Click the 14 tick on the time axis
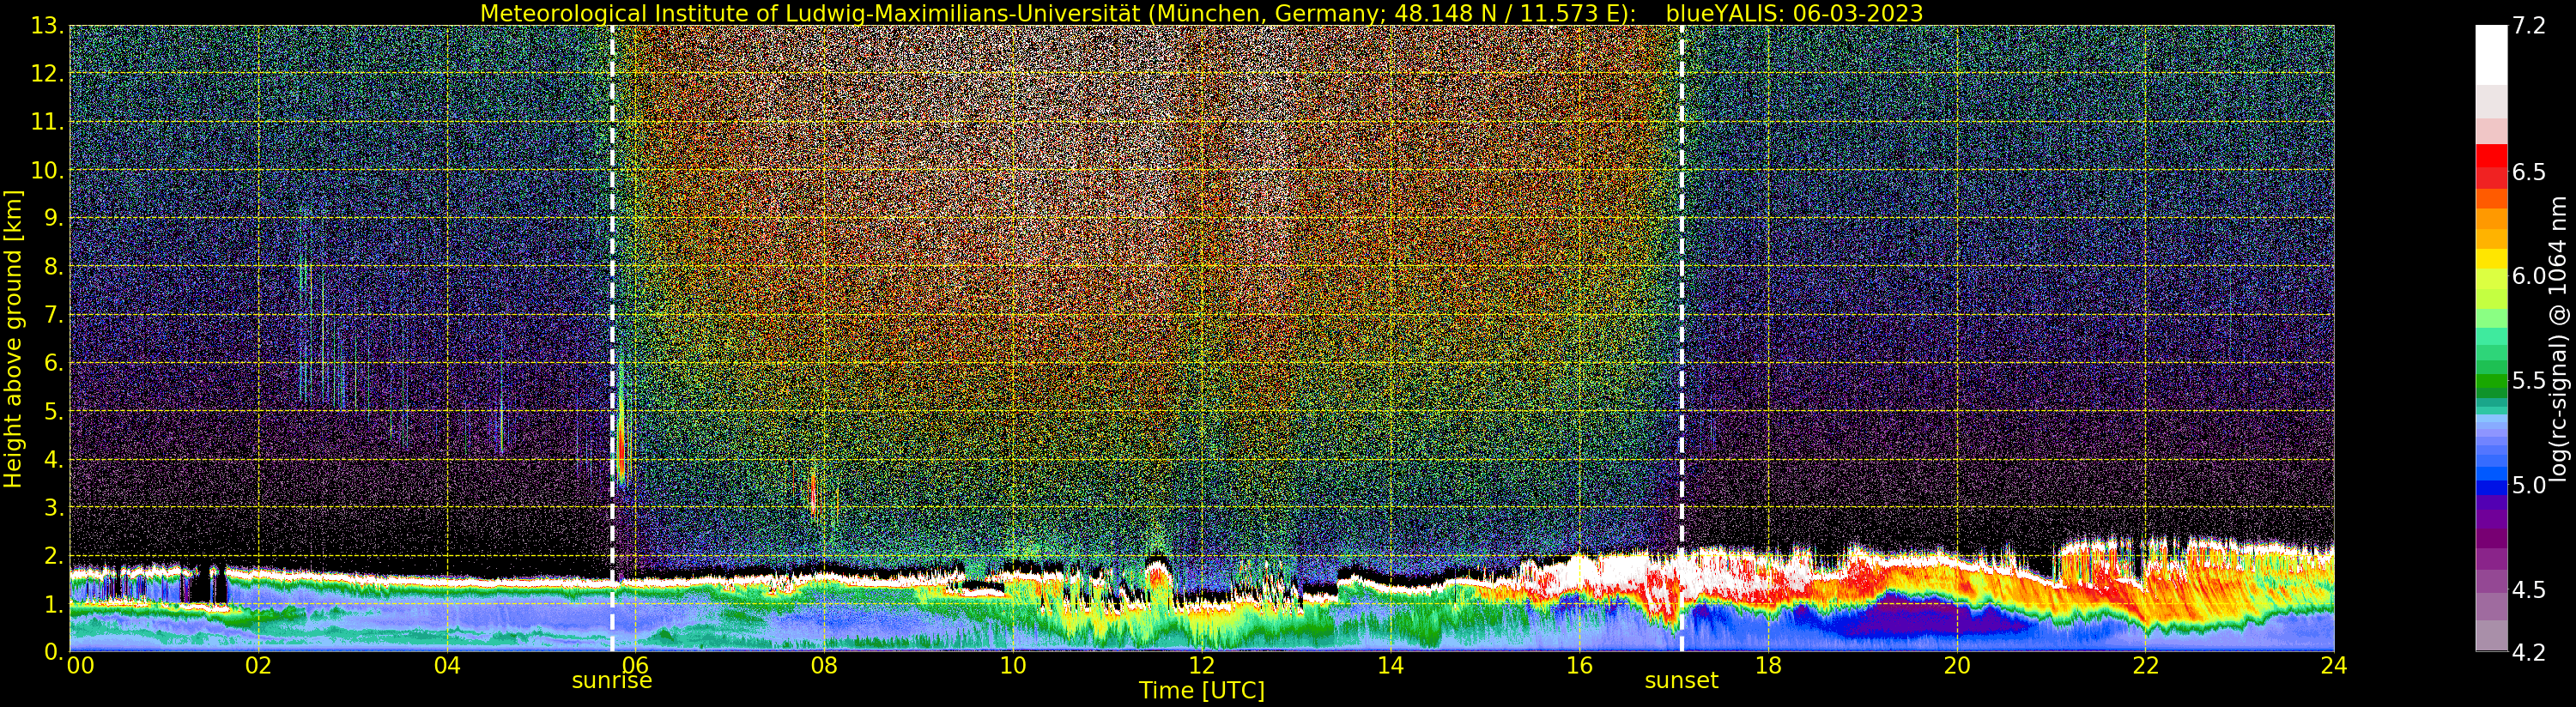2576x707 pixels. [1390, 666]
